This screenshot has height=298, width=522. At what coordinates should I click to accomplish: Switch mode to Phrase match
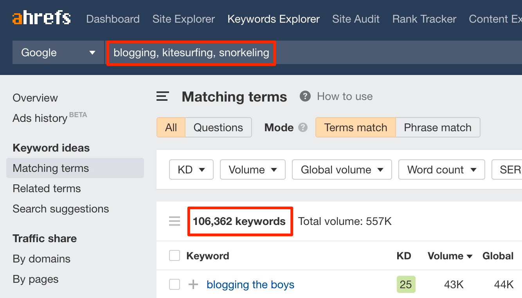point(437,128)
